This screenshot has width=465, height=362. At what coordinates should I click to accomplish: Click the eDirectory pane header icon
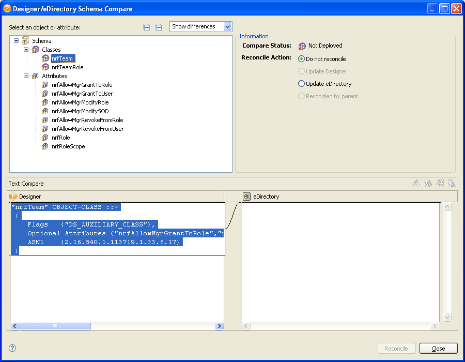click(x=246, y=197)
